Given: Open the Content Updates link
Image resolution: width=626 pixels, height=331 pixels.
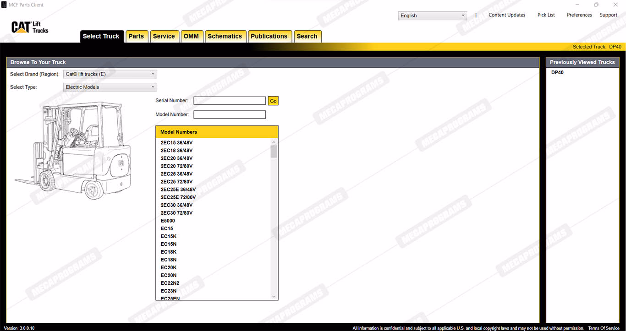Looking at the screenshot, I should tap(507, 15).
